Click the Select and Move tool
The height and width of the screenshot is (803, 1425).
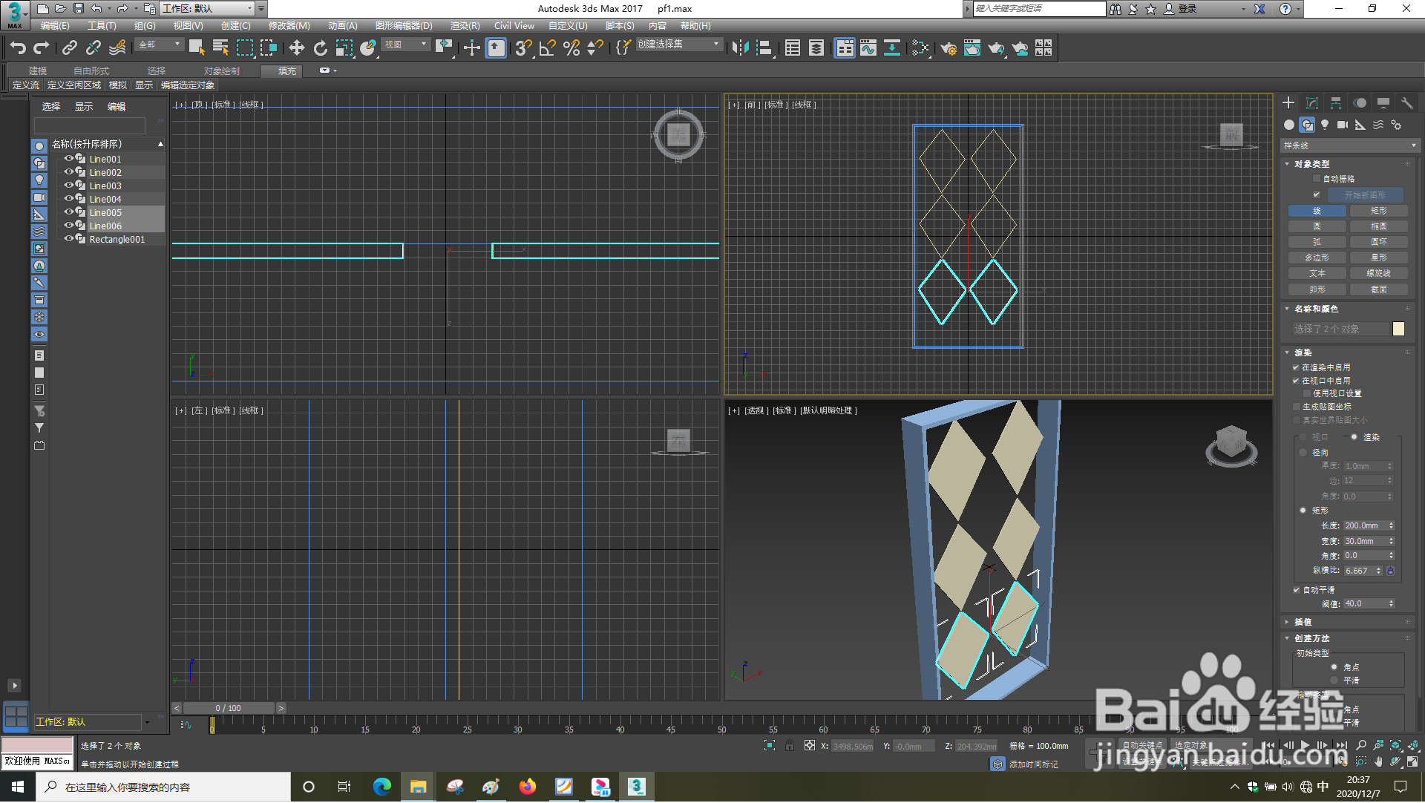[x=296, y=48]
